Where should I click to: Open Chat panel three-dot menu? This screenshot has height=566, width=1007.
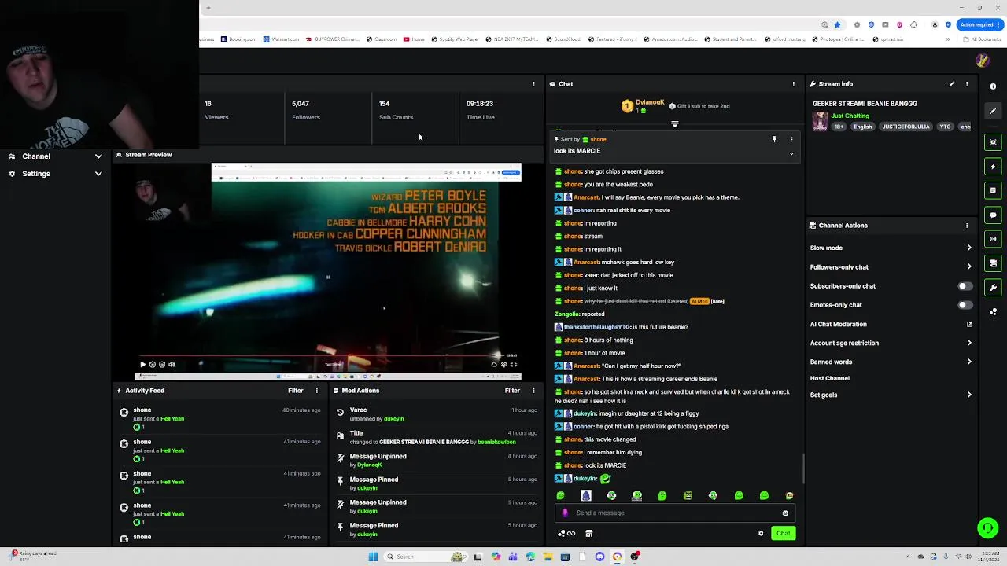coord(793,84)
